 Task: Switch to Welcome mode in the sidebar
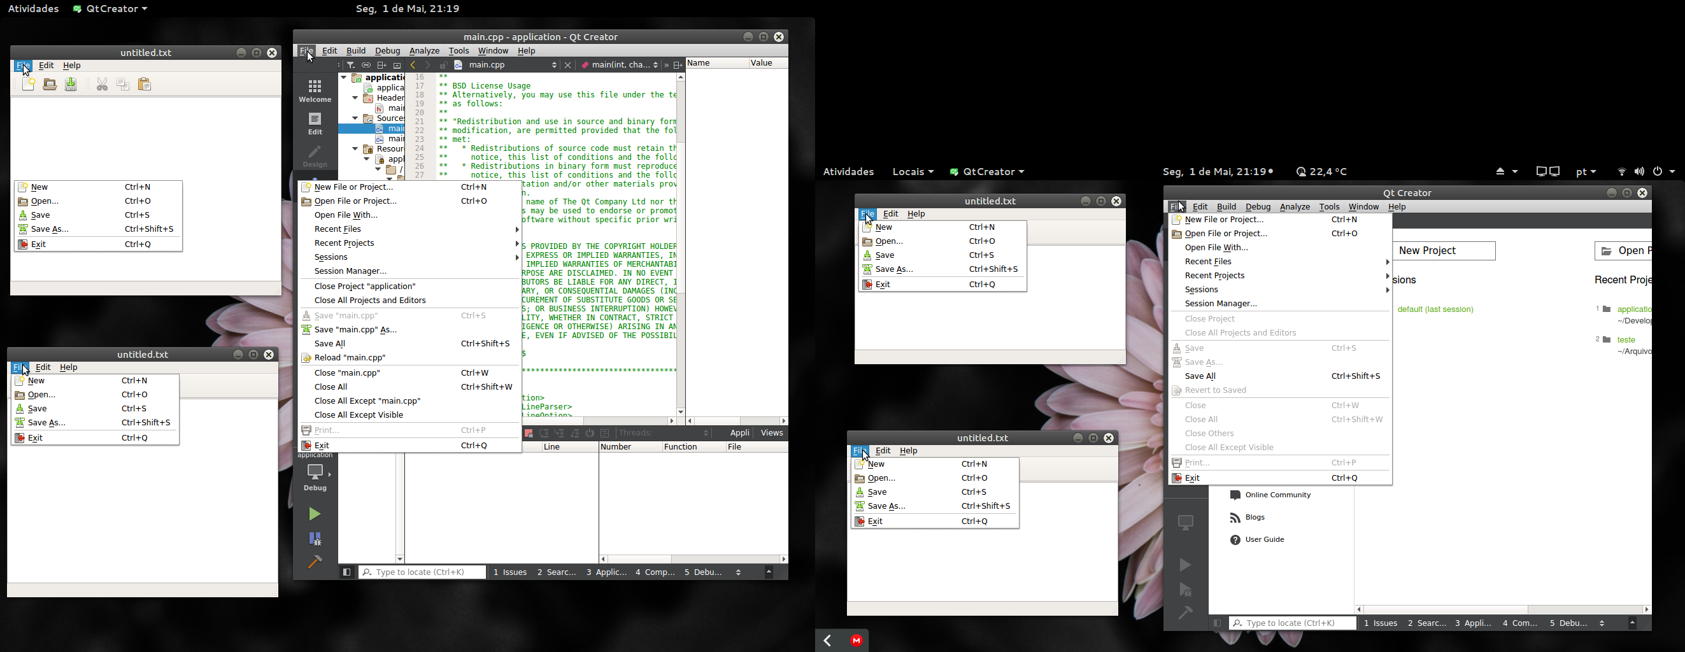point(315,91)
